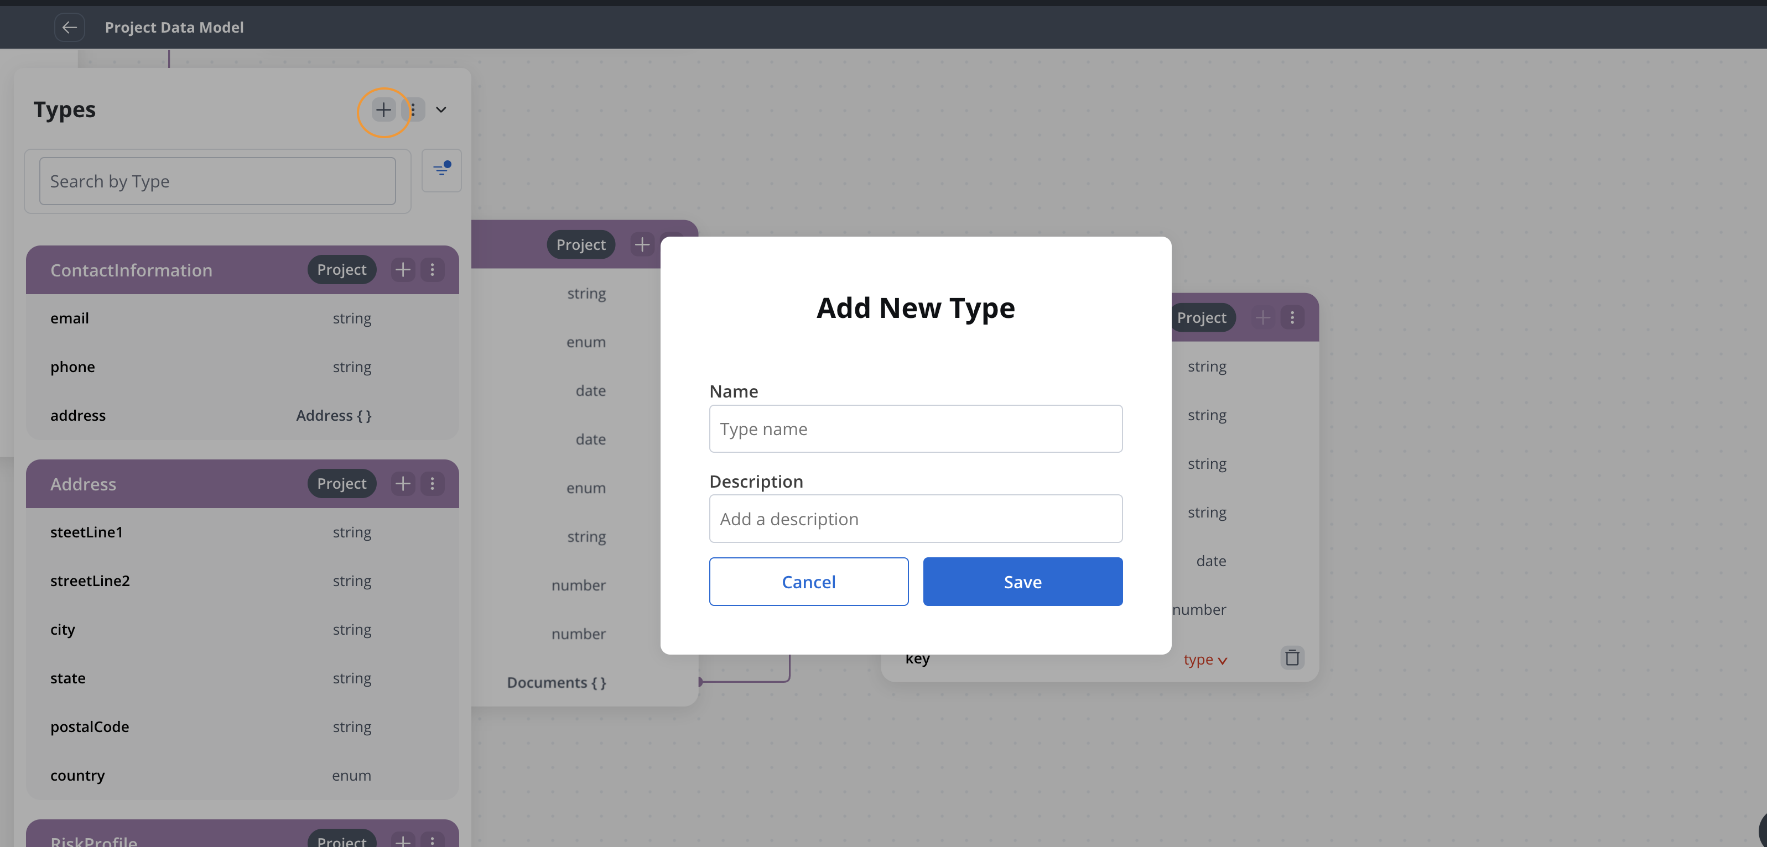Cancel the Add New Type dialog

[809, 582]
